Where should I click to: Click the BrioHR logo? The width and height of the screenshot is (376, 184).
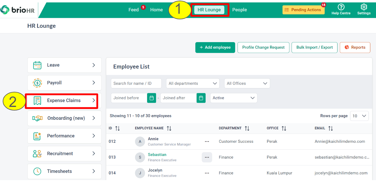tap(17, 10)
